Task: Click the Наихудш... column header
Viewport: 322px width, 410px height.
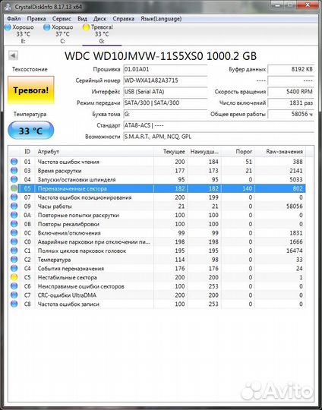Action: (204, 151)
